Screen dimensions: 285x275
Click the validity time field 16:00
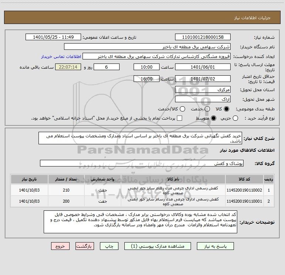coord(147,79)
